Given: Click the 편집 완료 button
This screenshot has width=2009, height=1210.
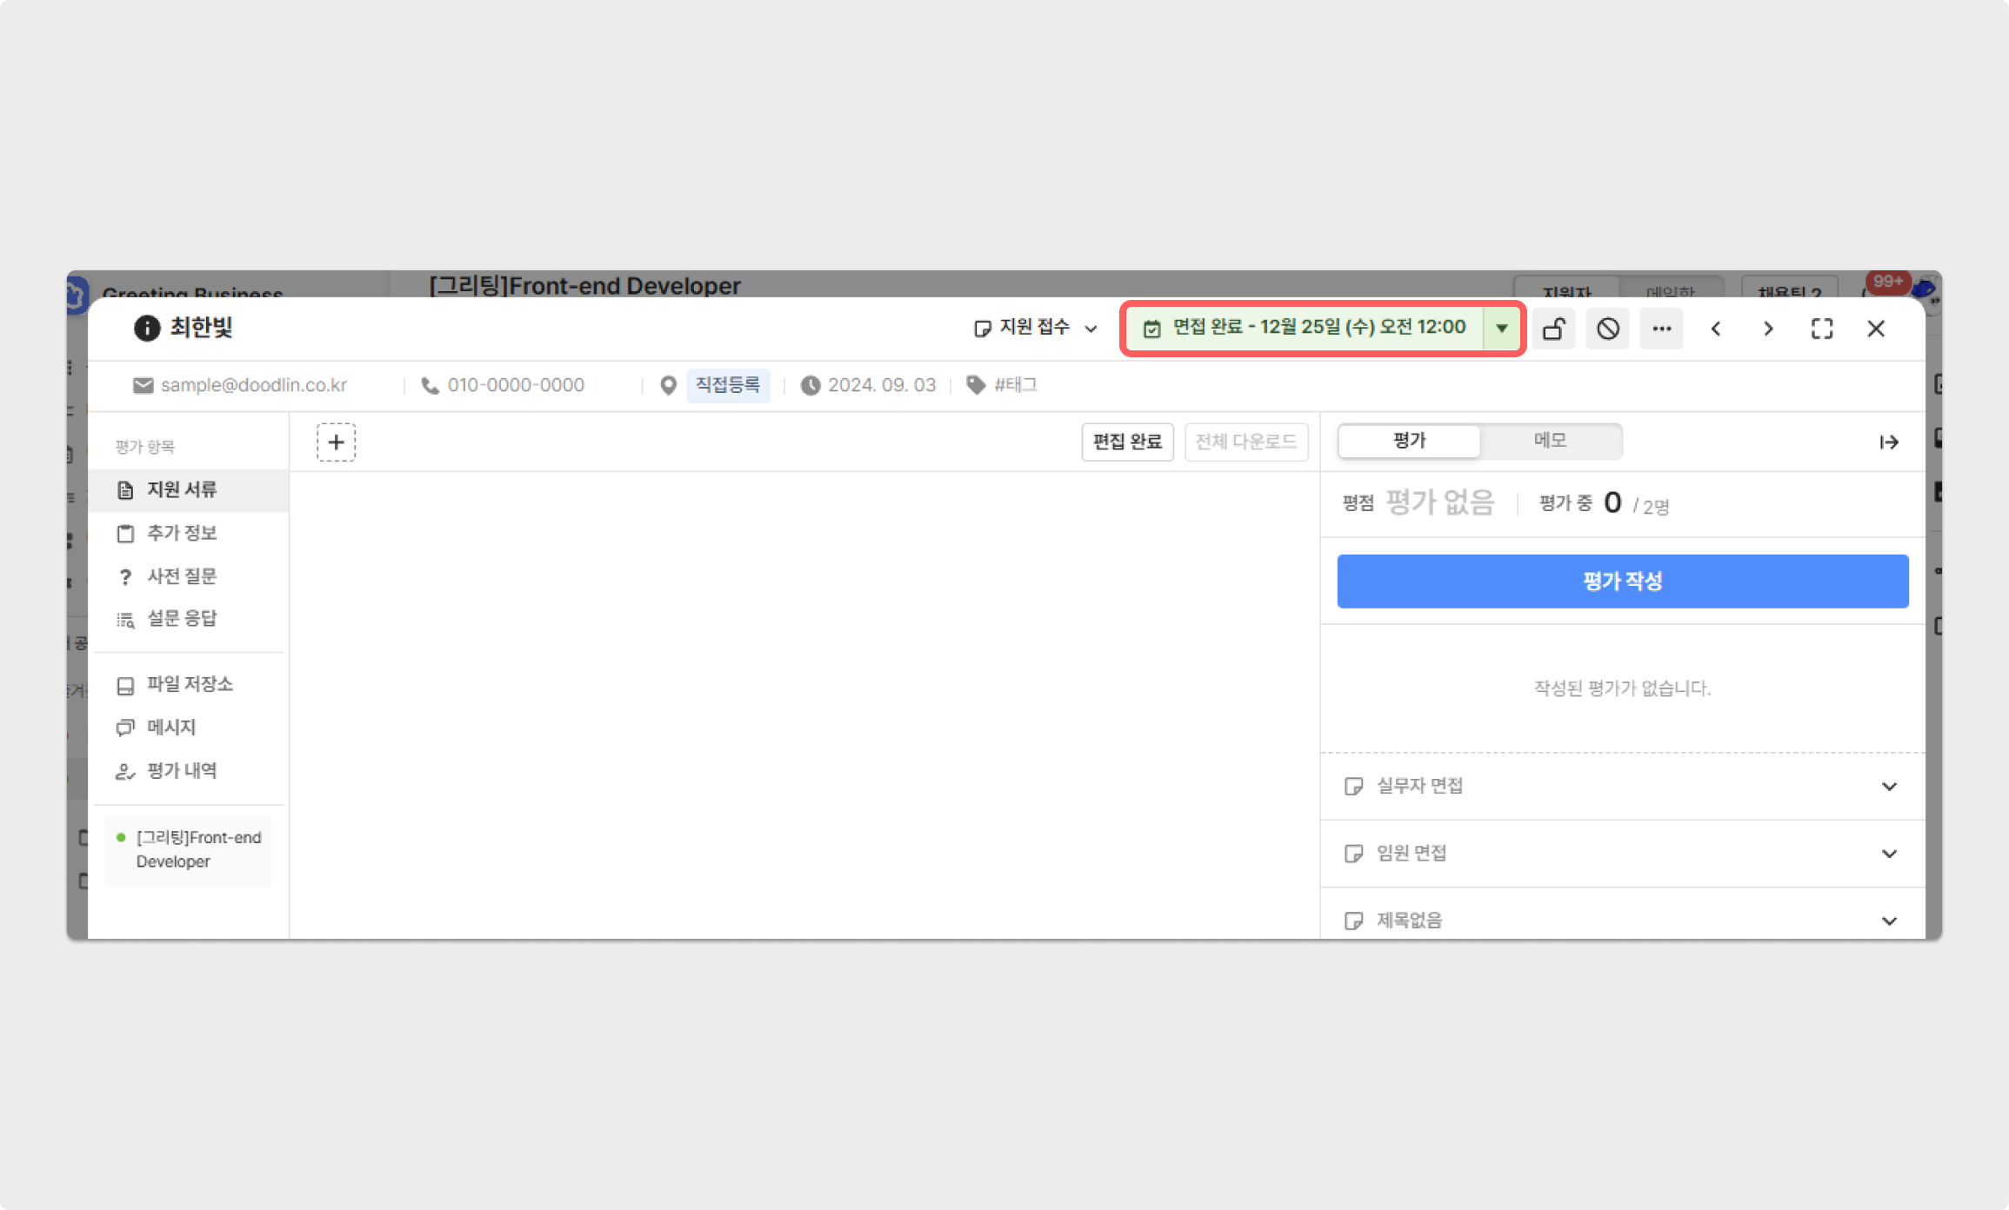Looking at the screenshot, I should (1127, 442).
